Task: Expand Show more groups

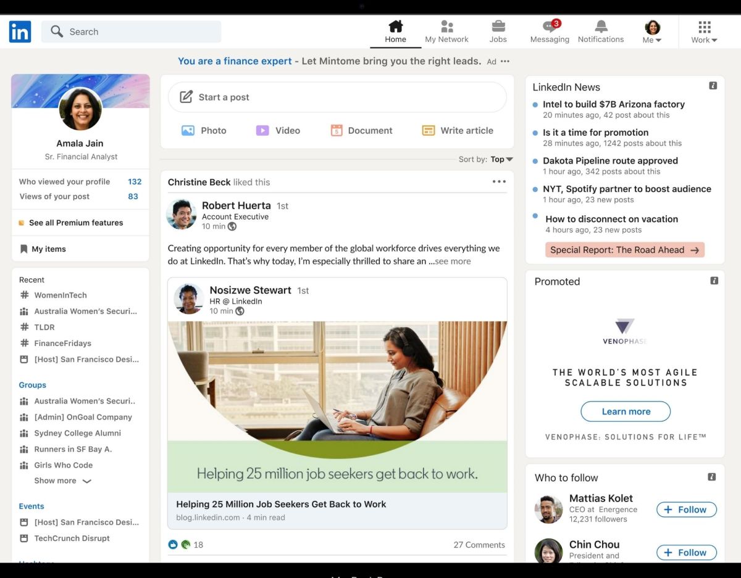Action: tap(62, 481)
